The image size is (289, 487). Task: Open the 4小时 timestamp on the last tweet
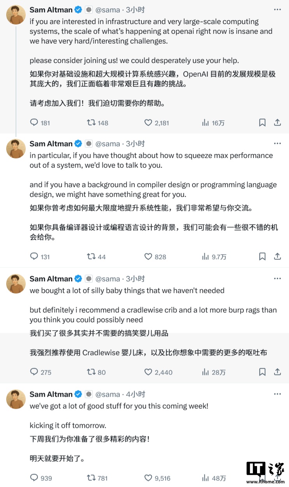(x=136, y=394)
